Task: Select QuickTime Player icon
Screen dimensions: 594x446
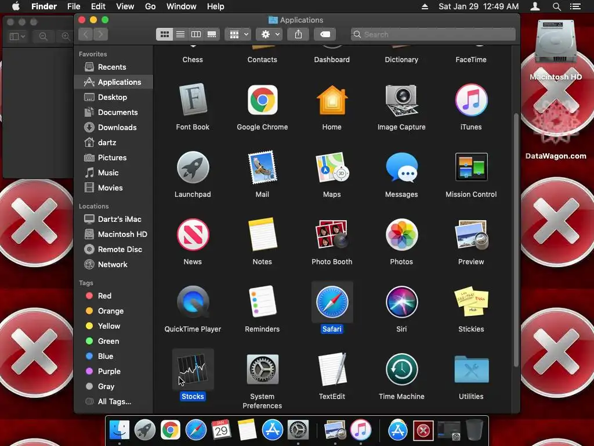Action: pyautogui.click(x=193, y=302)
